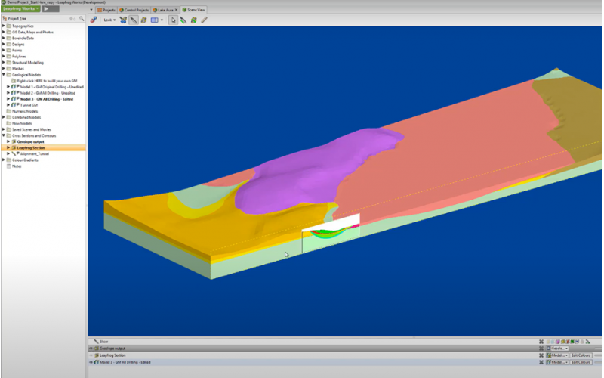
Task: Click Edit Colours for Leapfrog Section
Action: click(580, 355)
